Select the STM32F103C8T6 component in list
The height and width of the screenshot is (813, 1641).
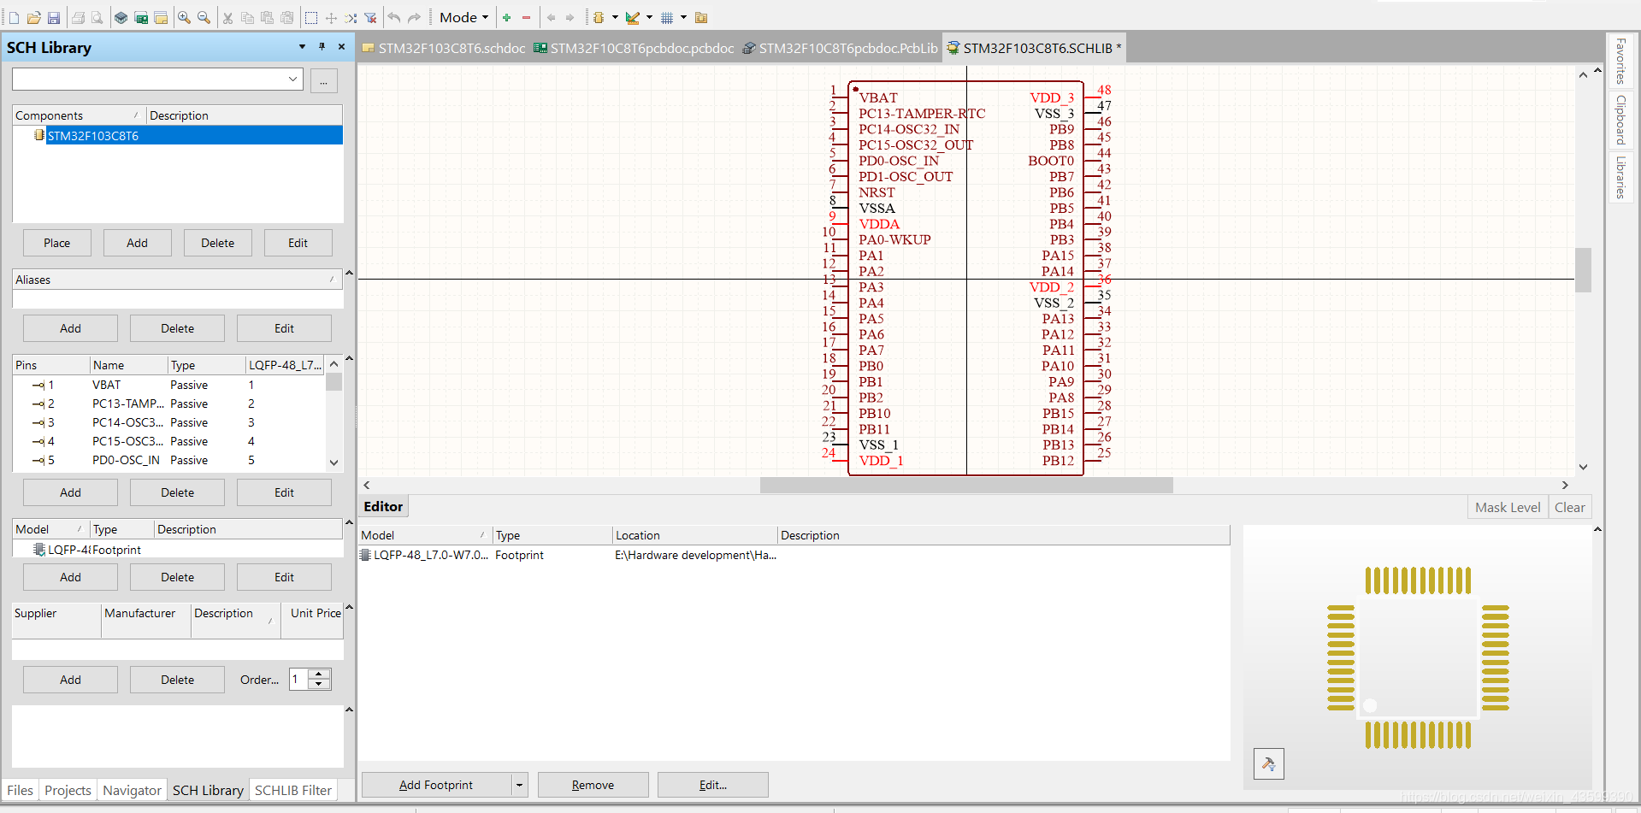click(x=93, y=136)
